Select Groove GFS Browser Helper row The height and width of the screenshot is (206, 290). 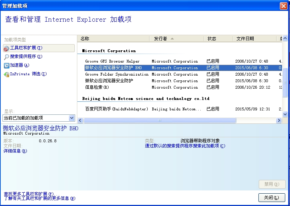point(112,62)
